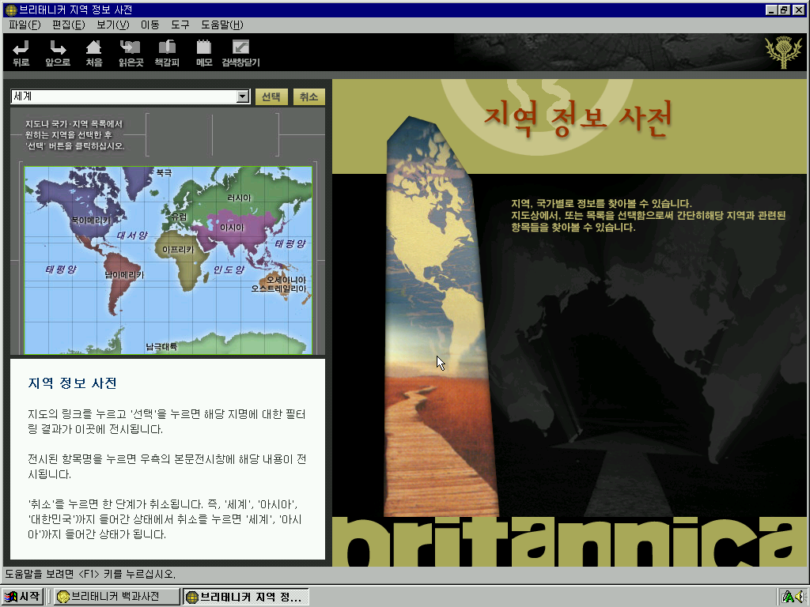810x607 pixels.
Task: Select 남극대륙 on the world map
Action: point(161,346)
